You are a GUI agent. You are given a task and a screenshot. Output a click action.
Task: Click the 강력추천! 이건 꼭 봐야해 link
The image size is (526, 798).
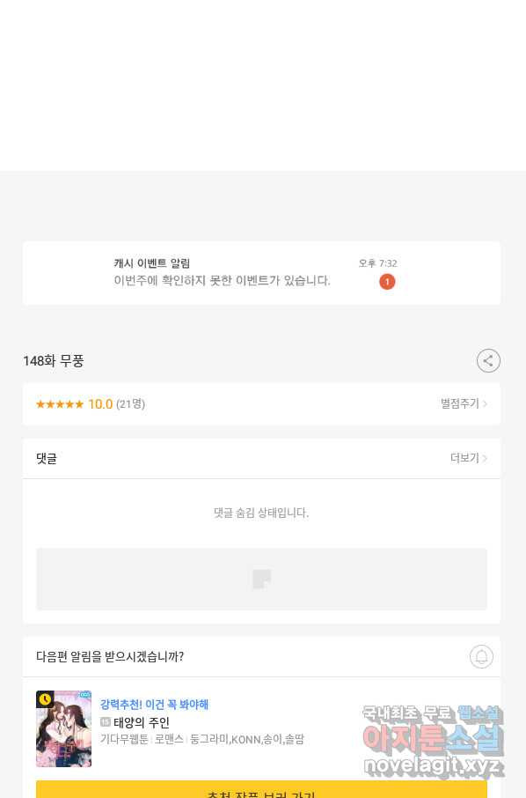[154, 705]
